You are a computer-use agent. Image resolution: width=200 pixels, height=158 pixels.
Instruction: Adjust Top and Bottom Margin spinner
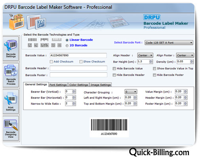135,104
